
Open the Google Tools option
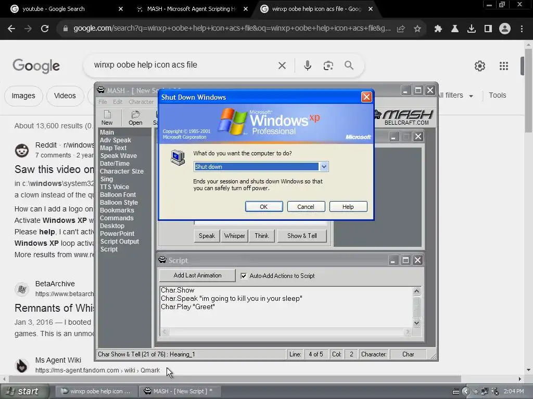pos(497,96)
